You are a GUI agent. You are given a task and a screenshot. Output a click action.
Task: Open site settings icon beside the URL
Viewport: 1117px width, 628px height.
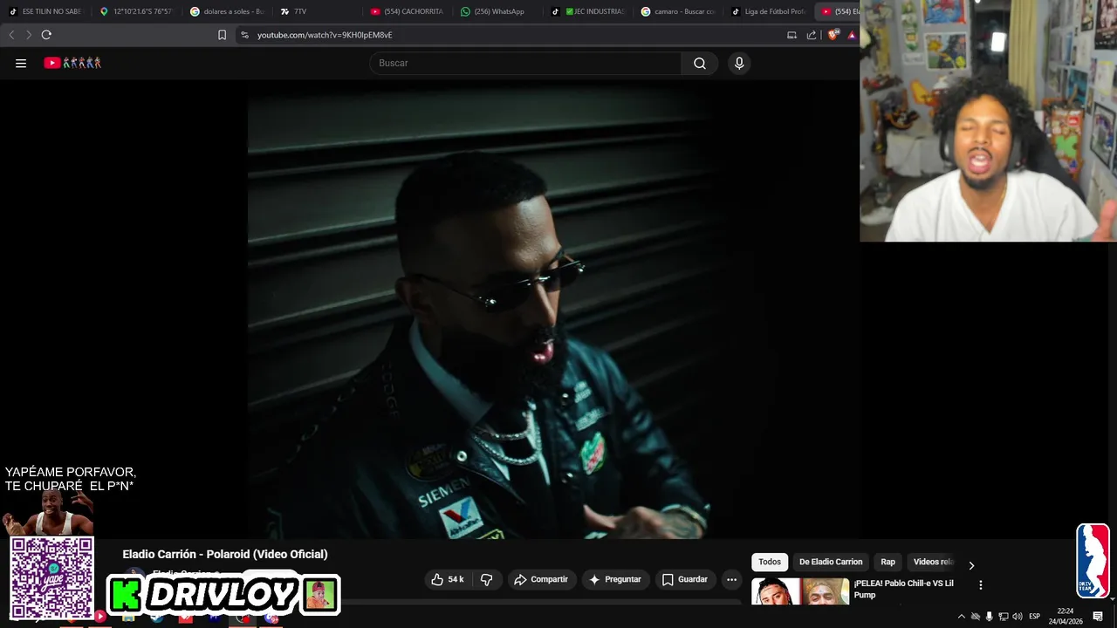point(244,35)
